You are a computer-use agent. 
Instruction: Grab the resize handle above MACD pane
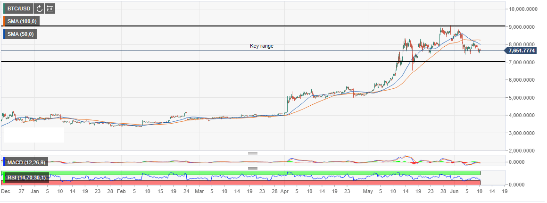tap(253, 153)
